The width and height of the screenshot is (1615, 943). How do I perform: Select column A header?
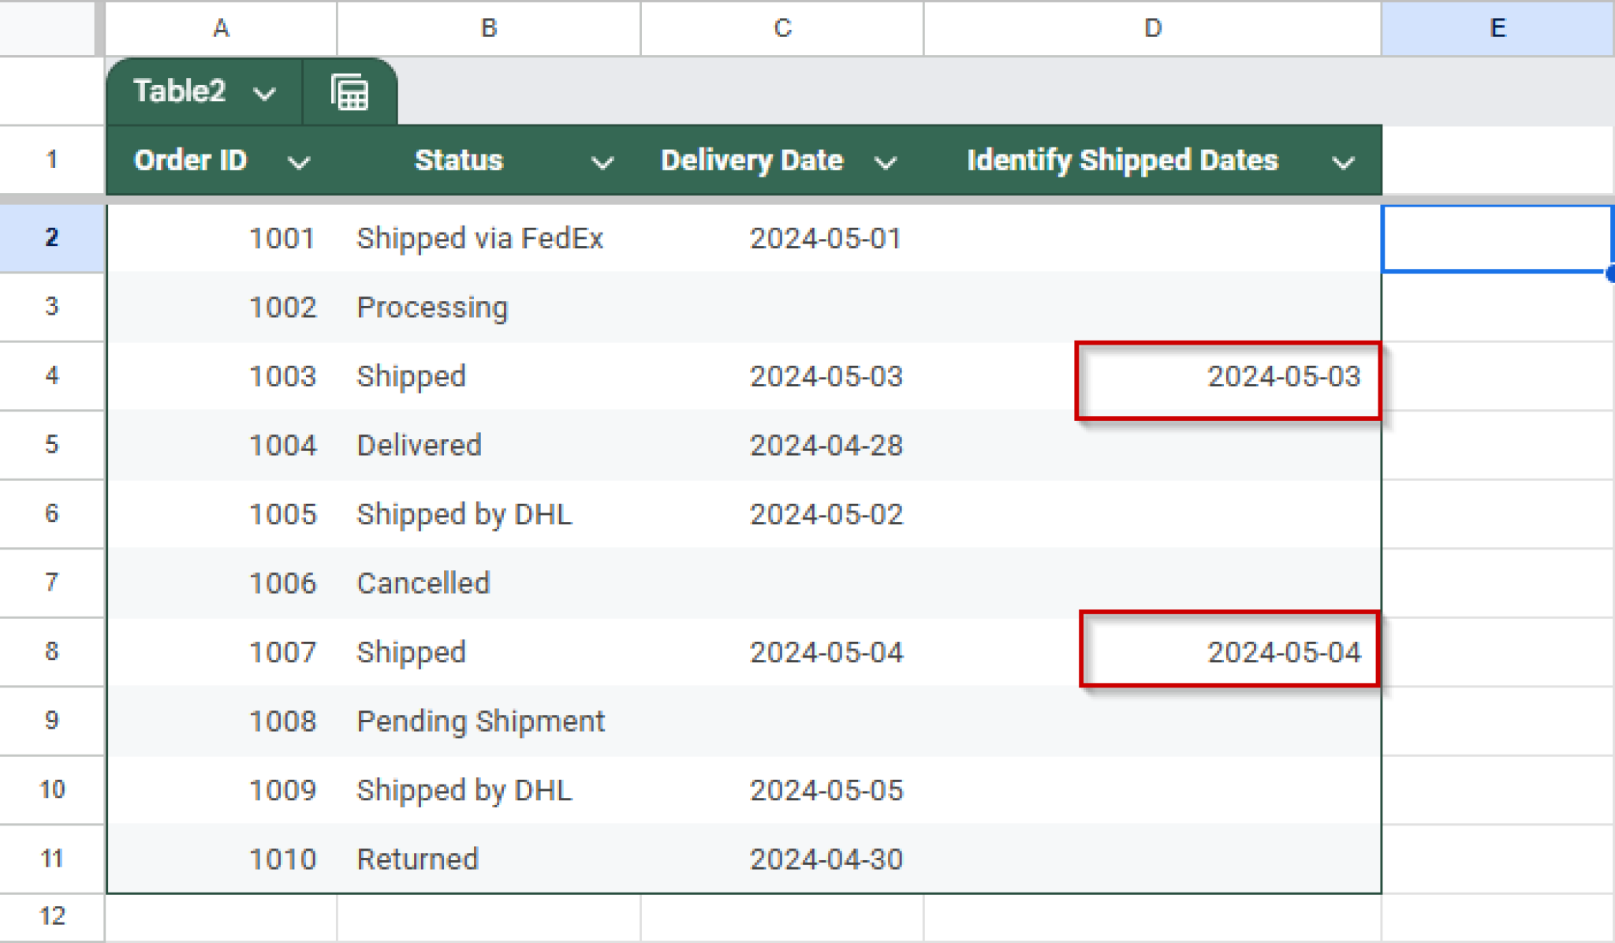[221, 28]
